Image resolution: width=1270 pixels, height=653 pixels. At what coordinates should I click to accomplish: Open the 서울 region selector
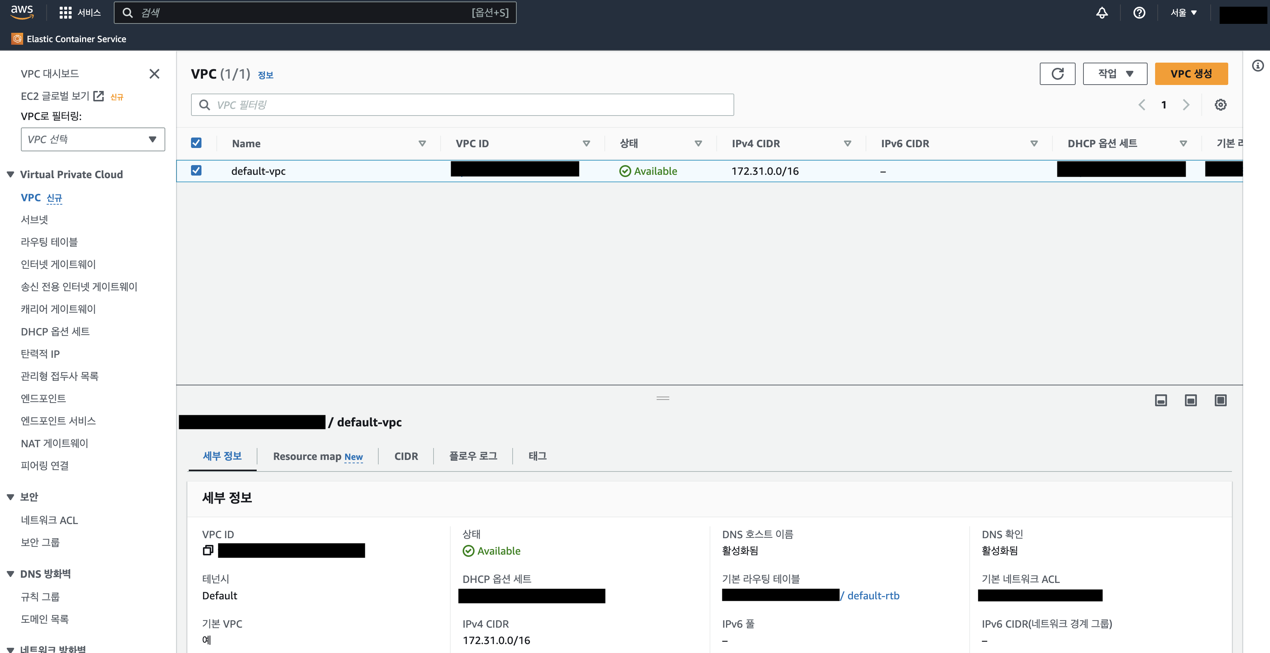coord(1183,13)
